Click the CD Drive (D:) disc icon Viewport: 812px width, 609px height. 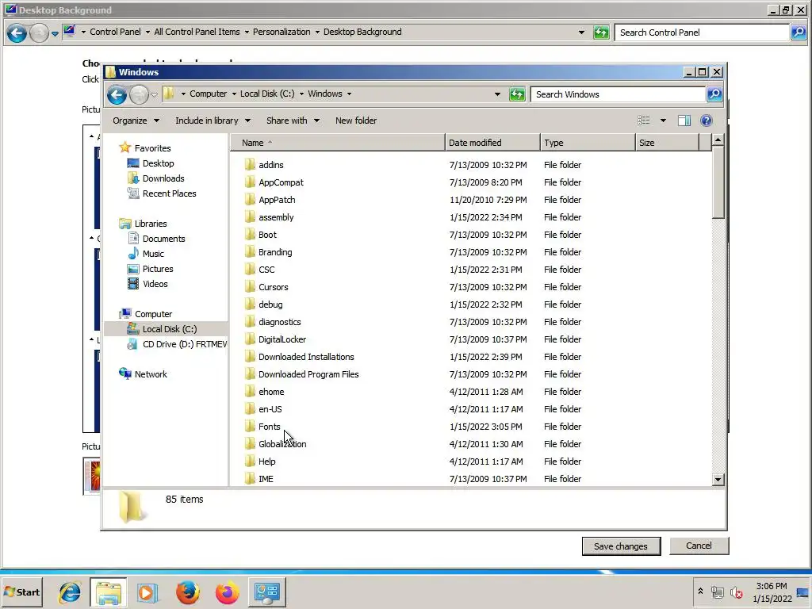point(132,344)
